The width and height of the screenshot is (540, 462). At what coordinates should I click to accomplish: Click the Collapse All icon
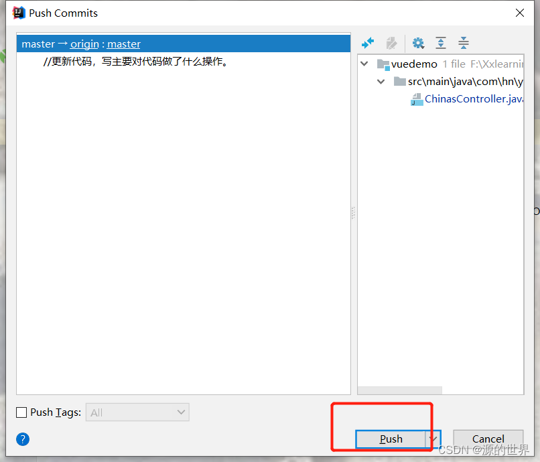pyautogui.click(x=464, y=43)
